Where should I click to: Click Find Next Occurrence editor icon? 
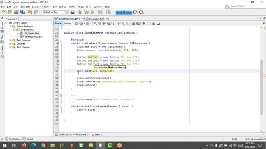[x=104, y=24]
